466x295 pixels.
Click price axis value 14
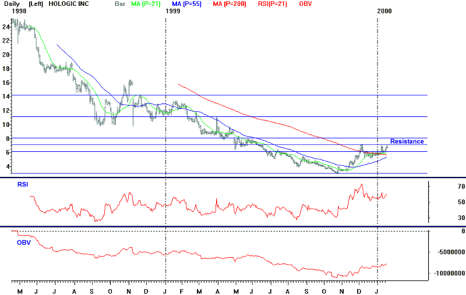(6, 97)
